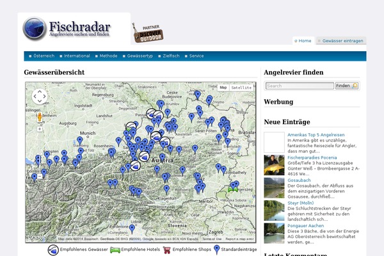Go to the Home tab
Image resolution: width=384 pixels, height=256 pixels.
coord(303,41)
